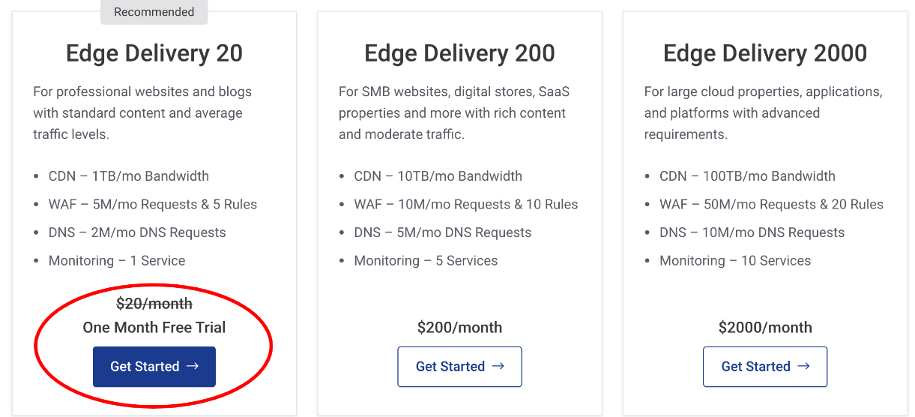915x417 pixels.
Task: Click the $200/month price label
Action: [x=459, y=327]
